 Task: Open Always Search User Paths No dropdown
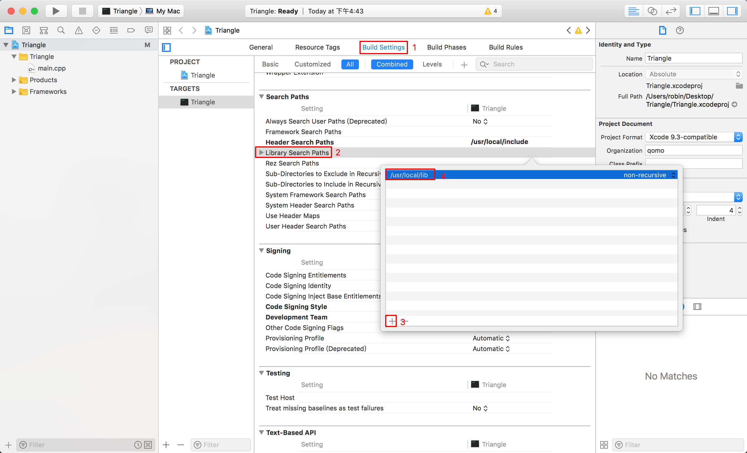(x=480, y=122)
